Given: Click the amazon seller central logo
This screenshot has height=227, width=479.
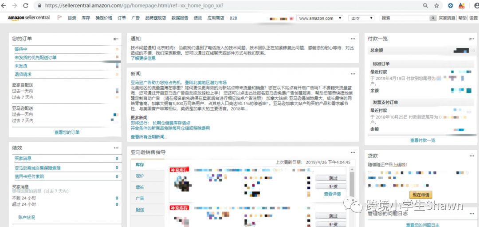Looking at the screenshot, I should tap(29, 18).
